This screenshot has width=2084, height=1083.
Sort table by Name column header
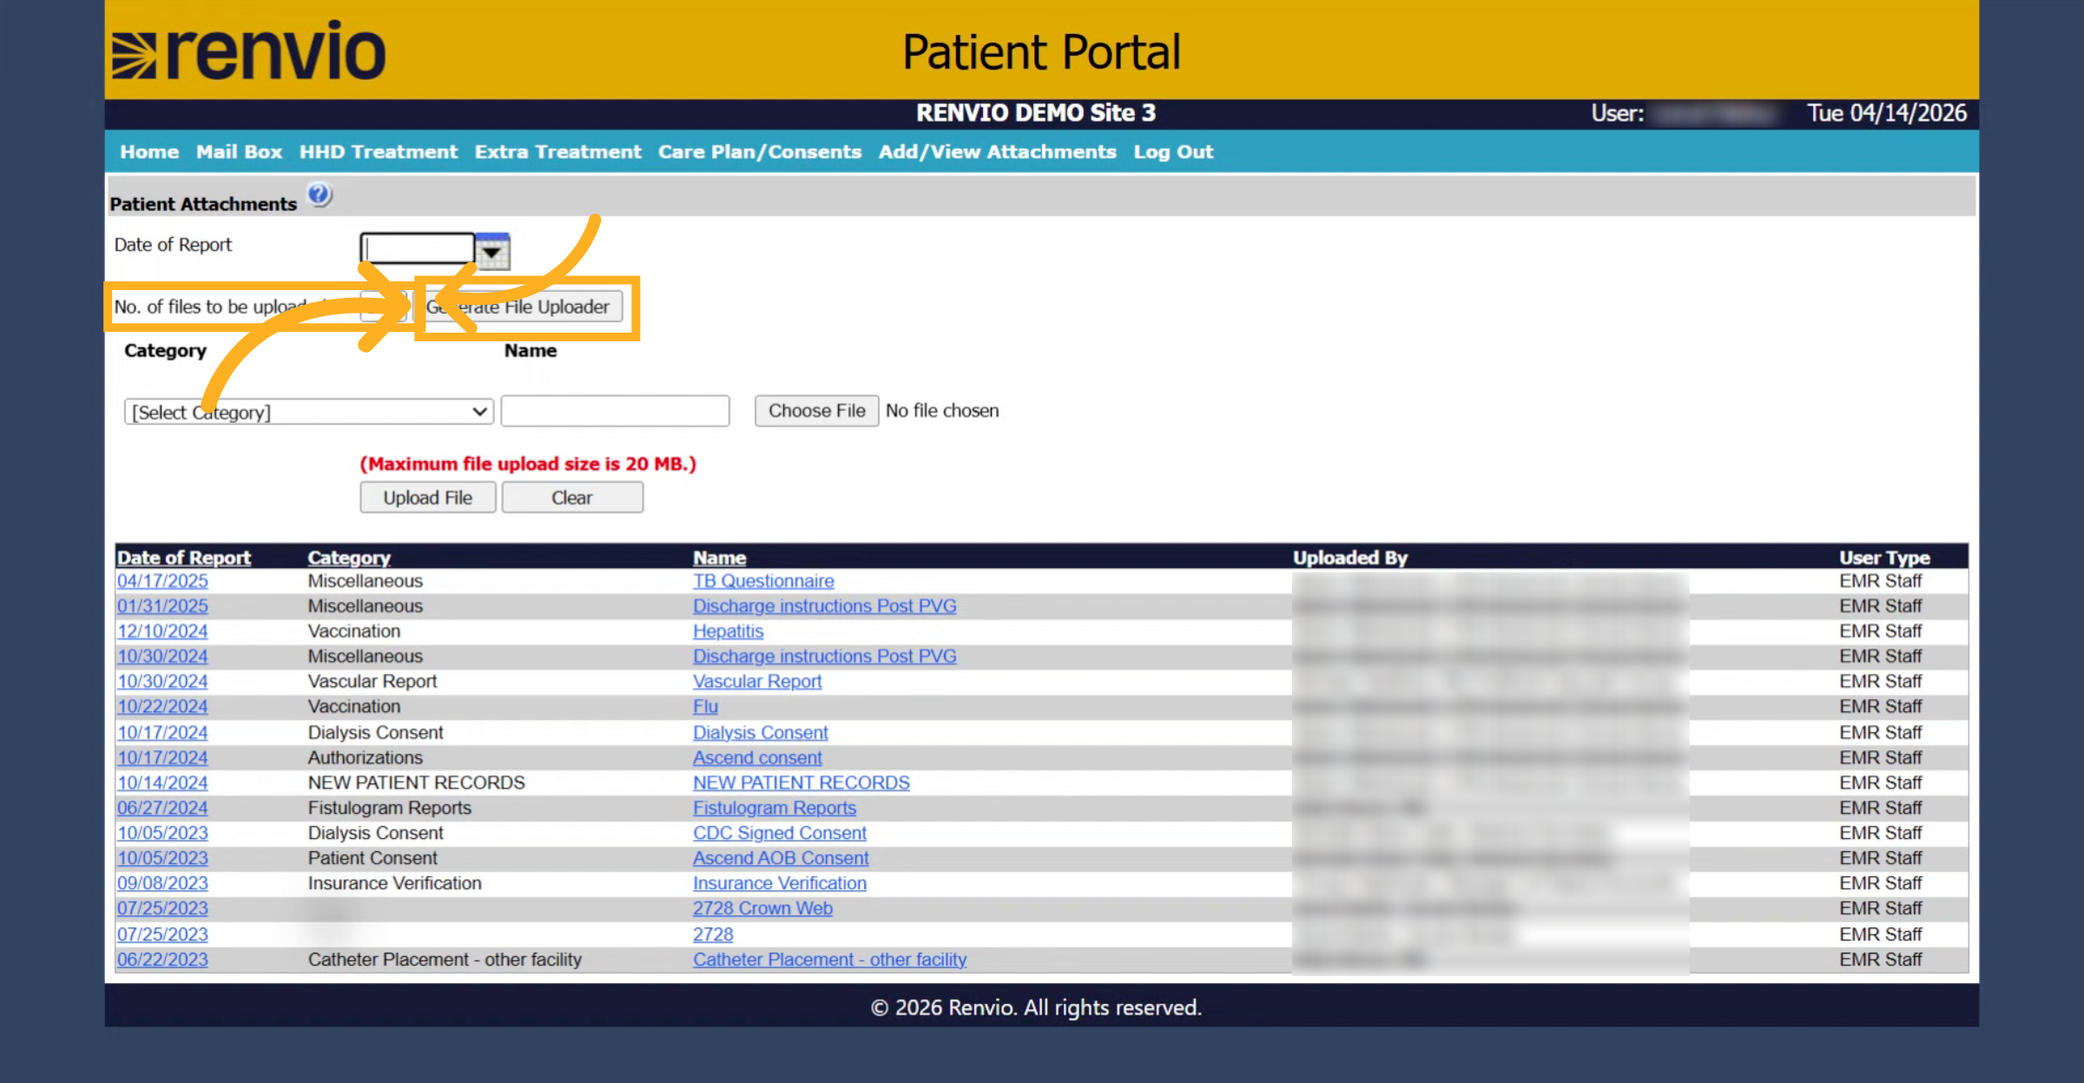click(720, 558)
